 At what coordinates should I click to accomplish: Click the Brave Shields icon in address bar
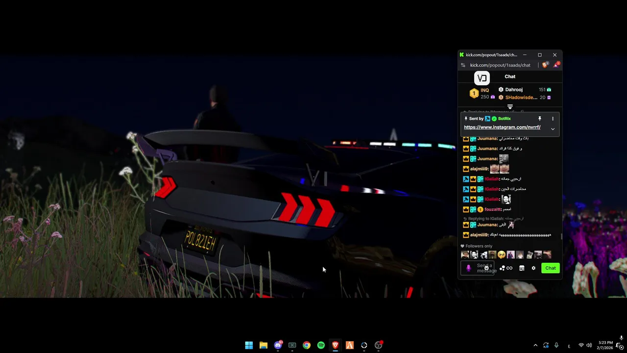pyautogui.click(x=545, y=65)
